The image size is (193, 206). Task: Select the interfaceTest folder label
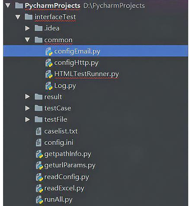click(55, 17)
